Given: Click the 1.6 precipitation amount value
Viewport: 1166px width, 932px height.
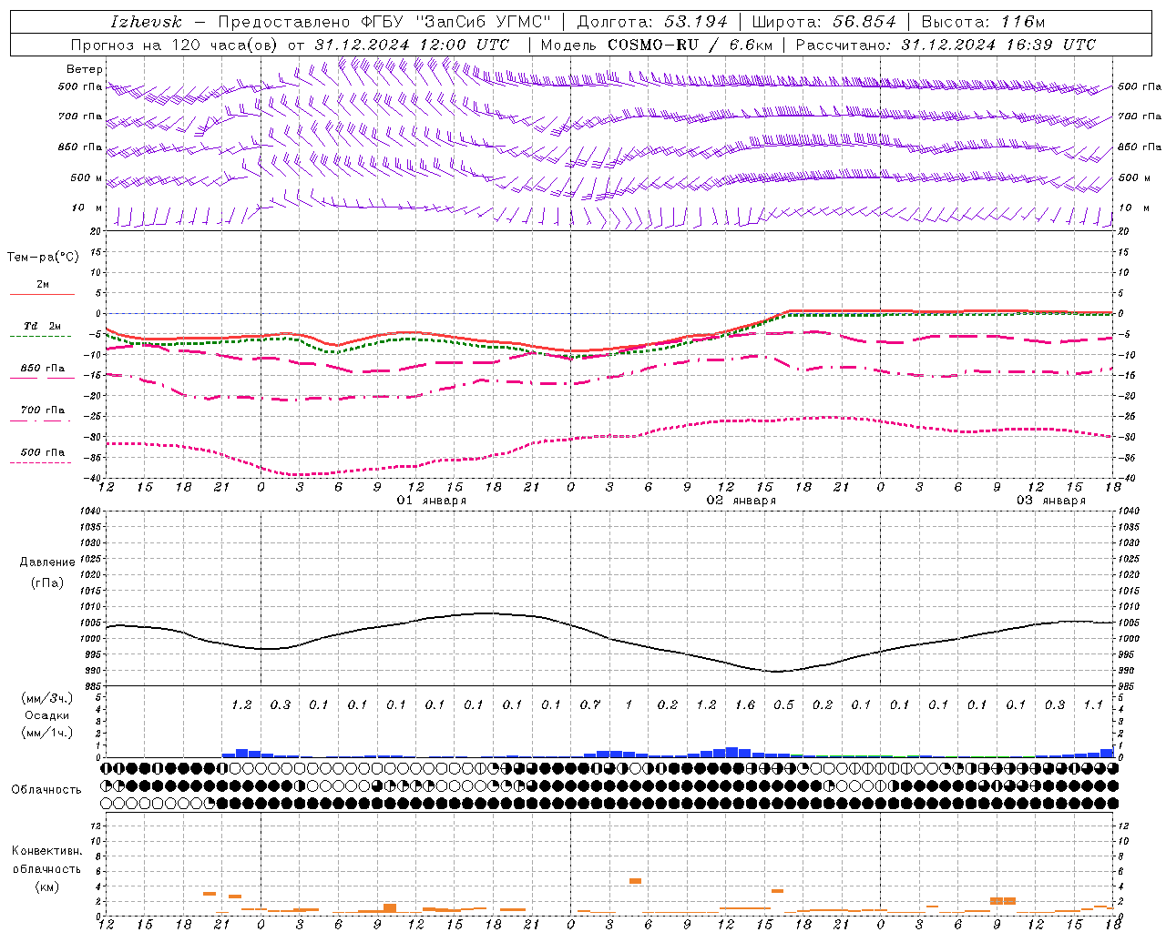Looking at the screenshot, I should click(745, 704).
